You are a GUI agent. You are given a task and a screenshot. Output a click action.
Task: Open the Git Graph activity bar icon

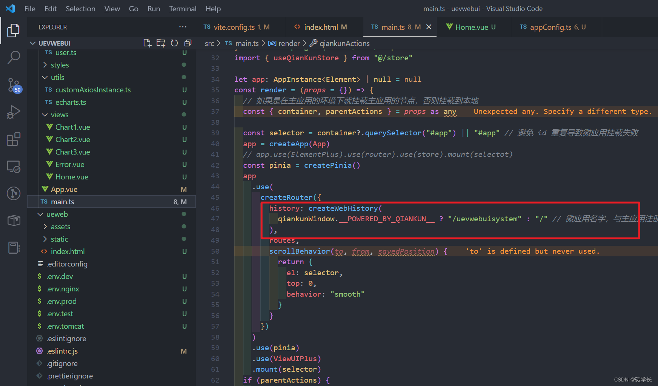[14, 193]
